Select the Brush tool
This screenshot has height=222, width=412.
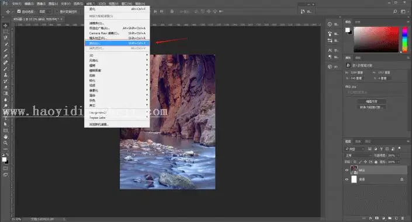pyautogui.click(x=5, y=69)
